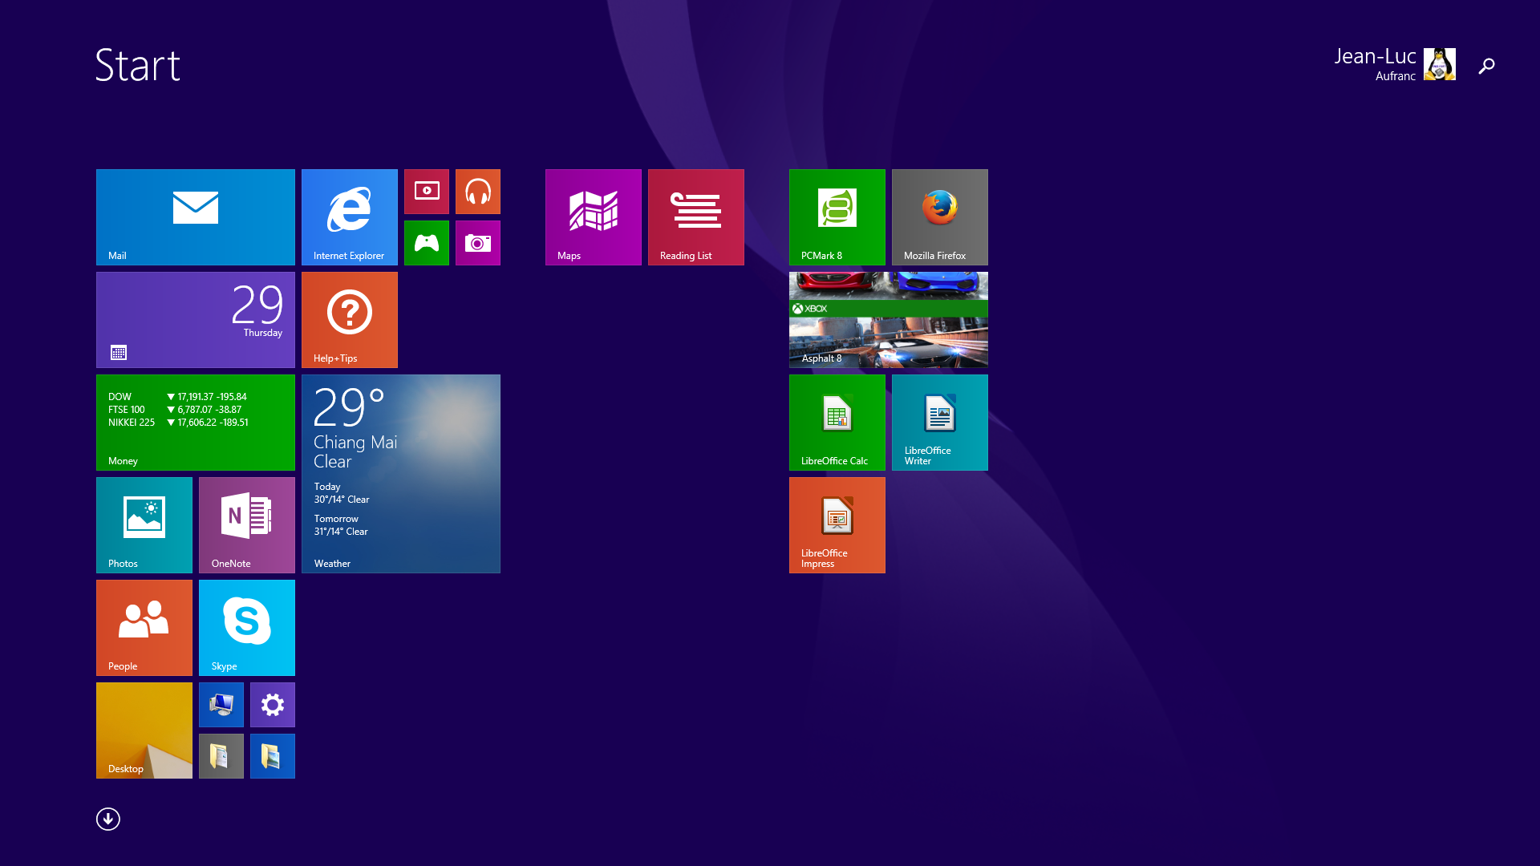Launch LibreOffice Calc tile
1540x866 pixels.
pyautogui.click(x=837, y=423)
